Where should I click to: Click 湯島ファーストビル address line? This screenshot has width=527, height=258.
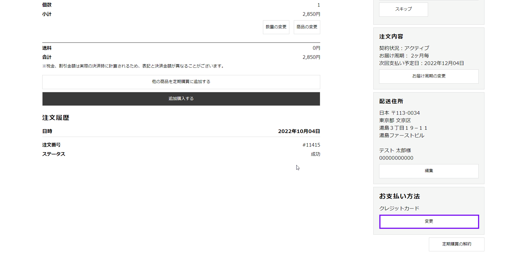(x=402, y=136)
